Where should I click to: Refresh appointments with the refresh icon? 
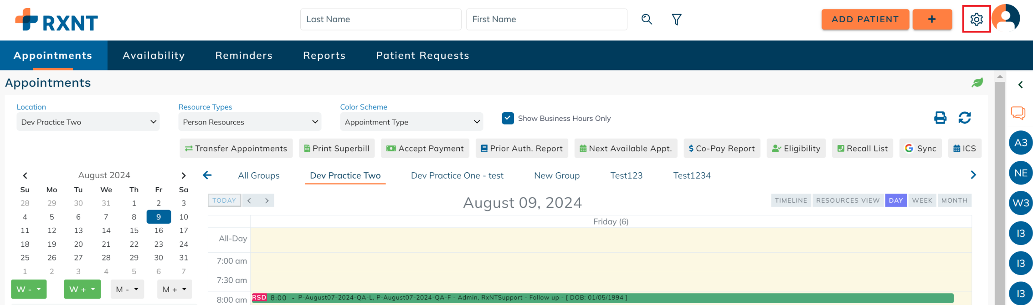[x=965, y=118]
